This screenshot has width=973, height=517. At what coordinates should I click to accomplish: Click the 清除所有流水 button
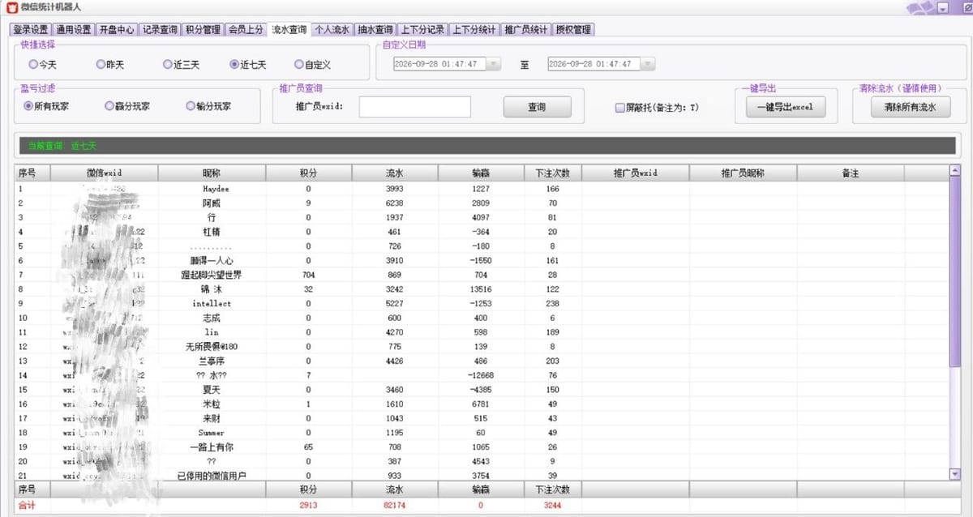click(910, 107)
